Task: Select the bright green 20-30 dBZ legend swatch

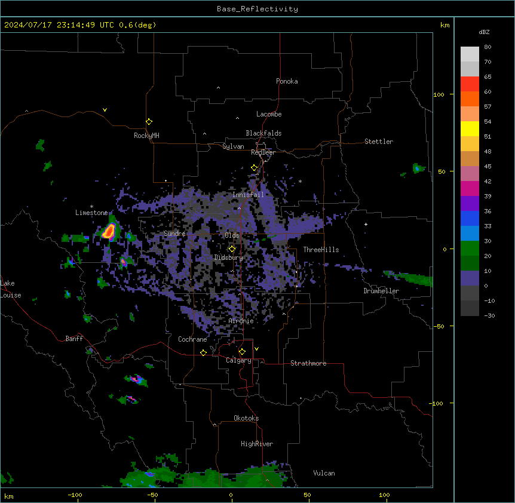Action: tap(470, 249)
